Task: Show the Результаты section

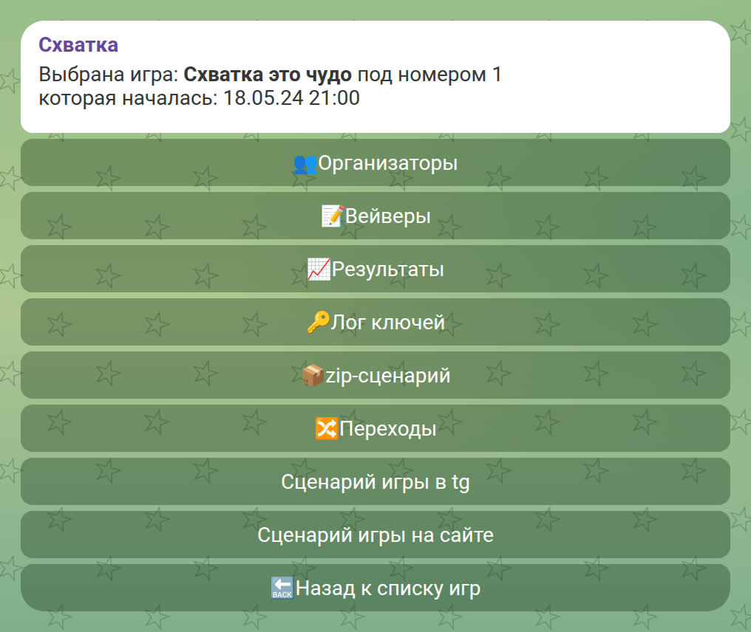Action: point(375,269)
